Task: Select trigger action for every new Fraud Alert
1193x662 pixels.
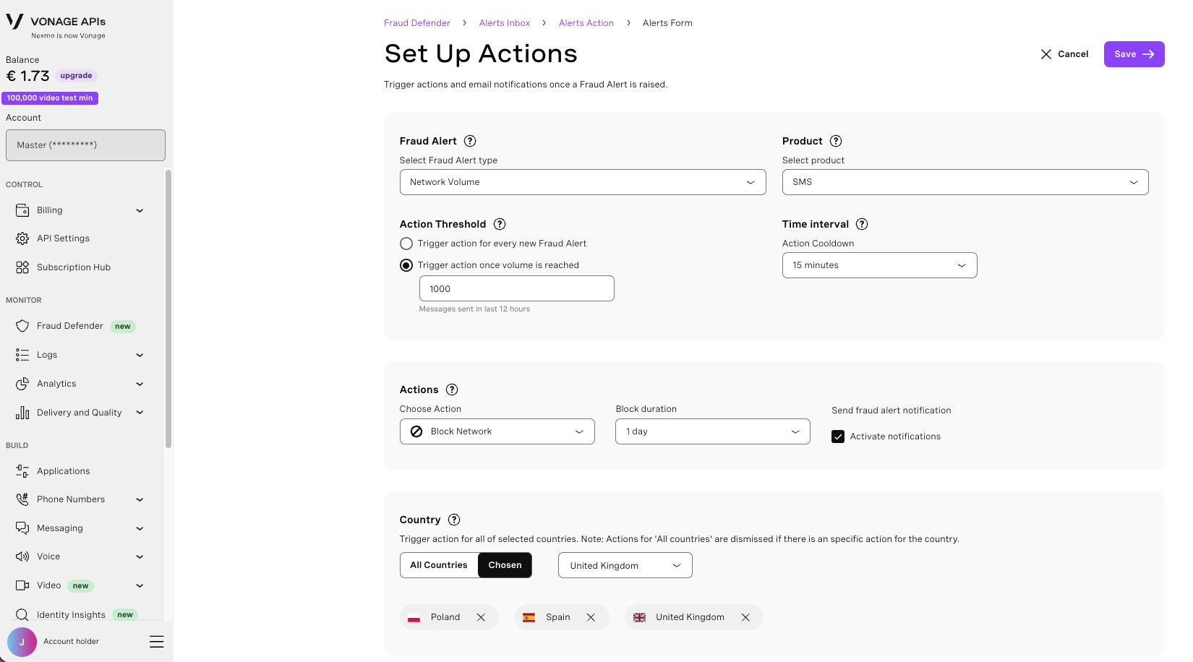Action: [x=406, y=244]
